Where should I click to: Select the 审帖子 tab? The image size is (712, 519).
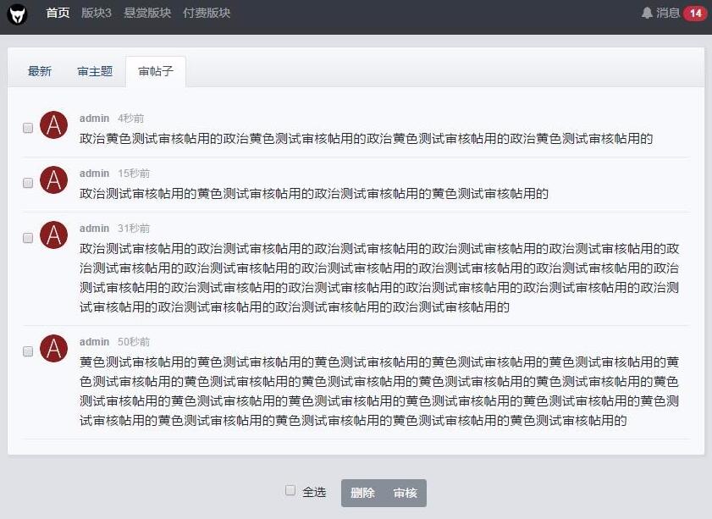156,71
